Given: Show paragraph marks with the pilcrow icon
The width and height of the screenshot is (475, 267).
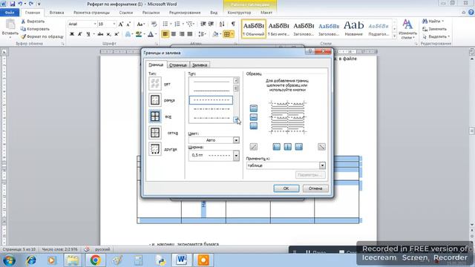Looking at the screenshot, I should (x=233, y=24).
